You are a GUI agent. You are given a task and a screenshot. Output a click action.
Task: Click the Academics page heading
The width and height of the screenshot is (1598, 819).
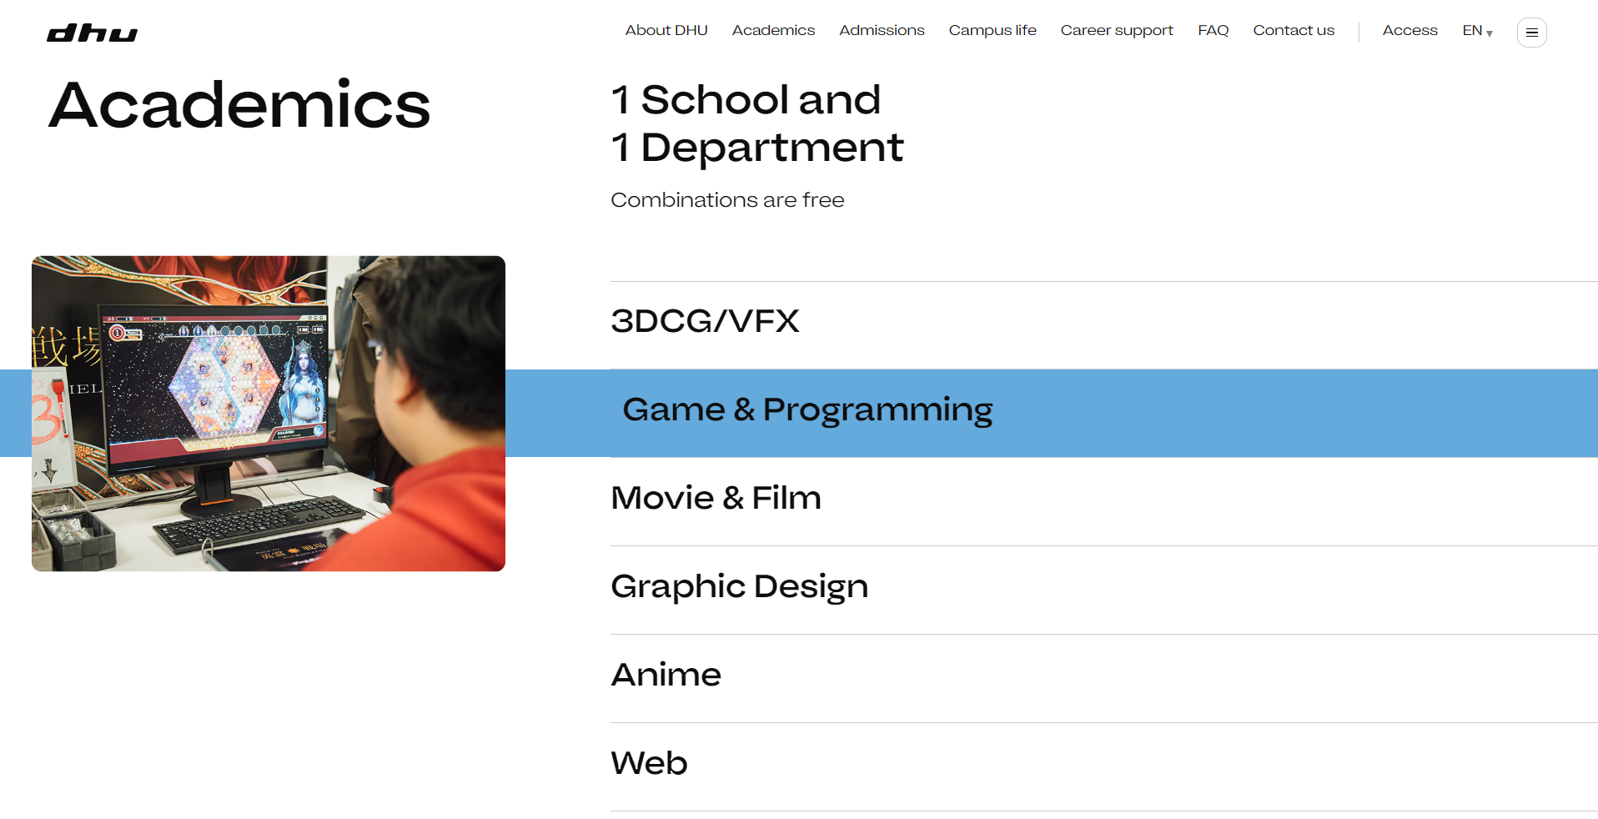[x=239, y=105]
